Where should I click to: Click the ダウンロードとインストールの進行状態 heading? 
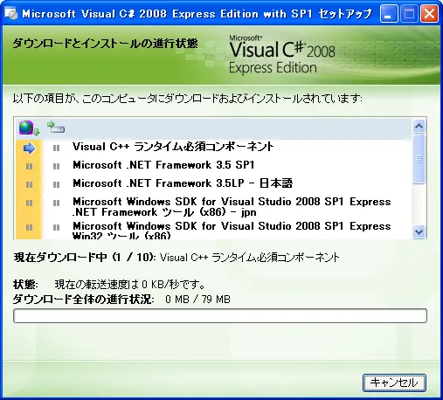pyautogui.click(x=105, y=44)
